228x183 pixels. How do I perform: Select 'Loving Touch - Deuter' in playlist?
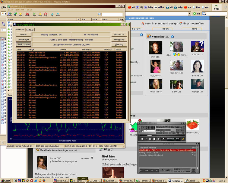pyautogui.click(x=167, y=153)
